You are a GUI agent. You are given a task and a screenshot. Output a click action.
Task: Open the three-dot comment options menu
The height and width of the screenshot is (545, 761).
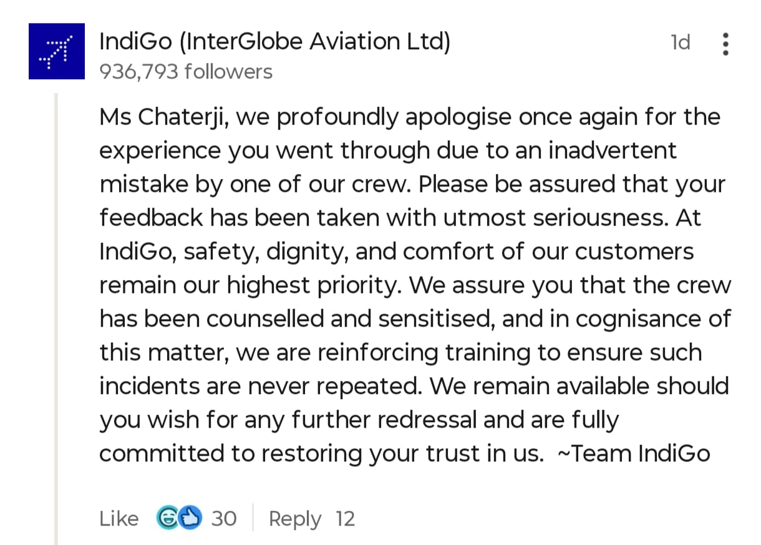725,44
